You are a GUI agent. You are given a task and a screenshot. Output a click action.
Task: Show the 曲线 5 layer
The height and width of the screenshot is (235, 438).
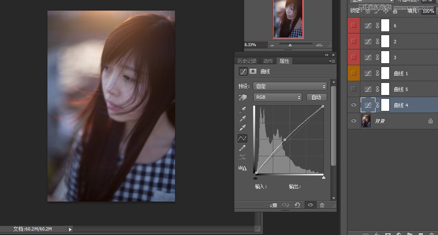coord(354,89)
